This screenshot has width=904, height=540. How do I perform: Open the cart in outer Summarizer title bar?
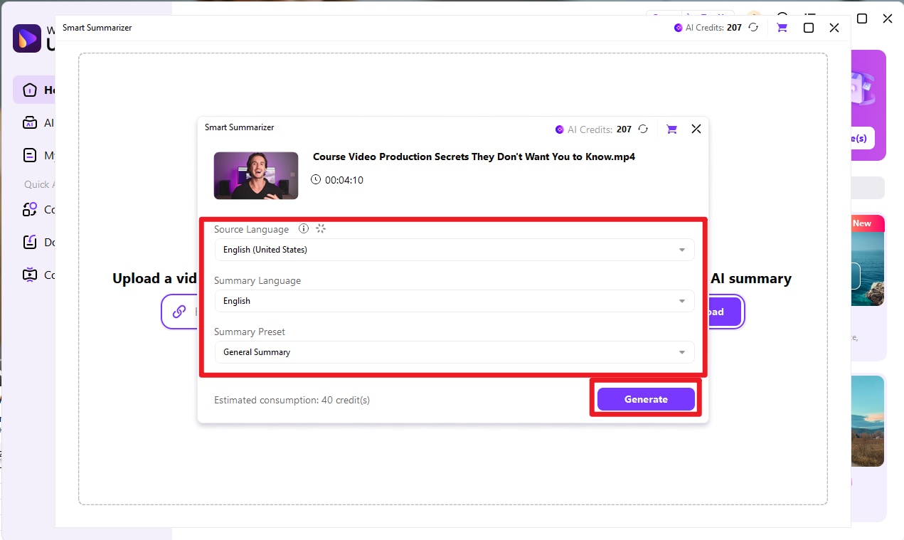(x=782, y=28)
